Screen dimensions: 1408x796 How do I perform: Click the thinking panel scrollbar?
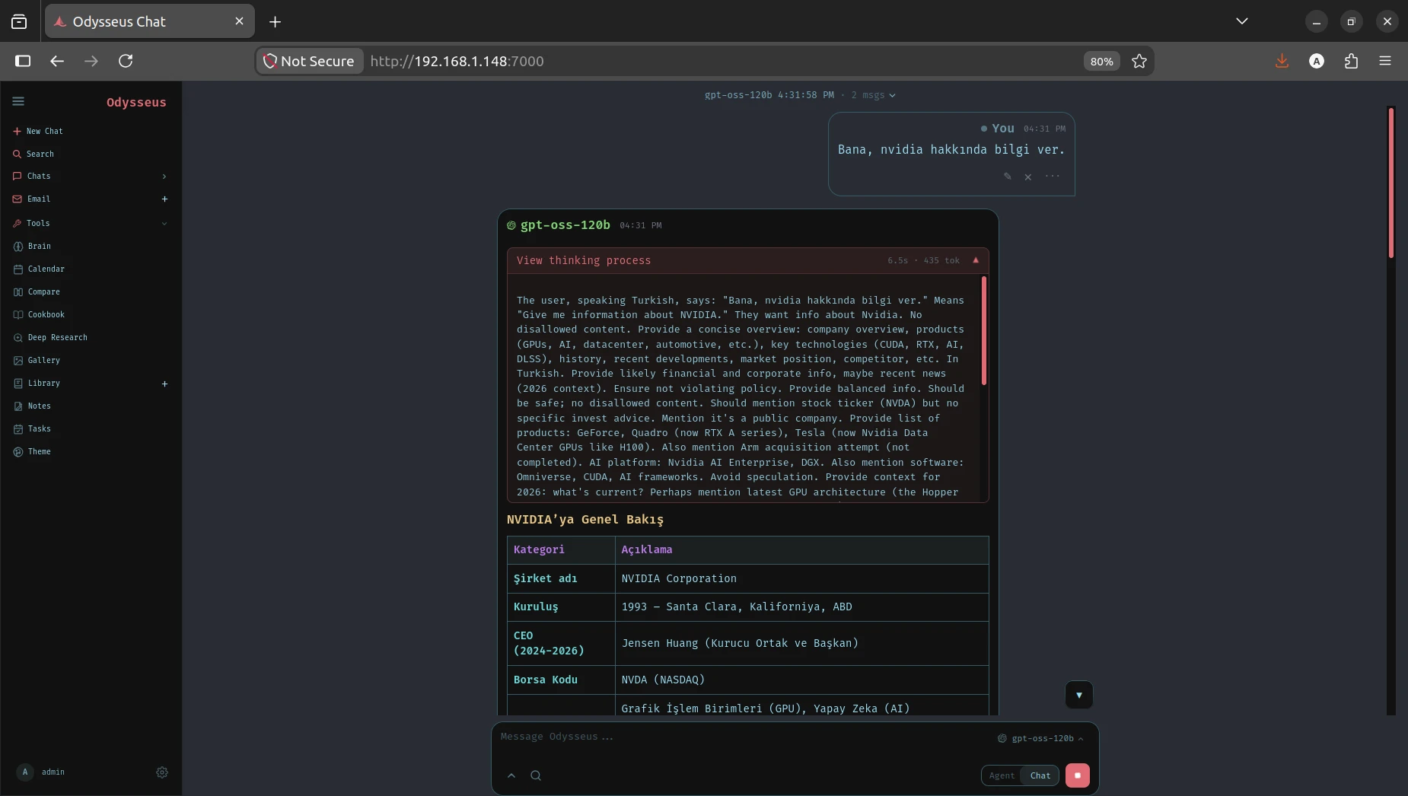984,331
